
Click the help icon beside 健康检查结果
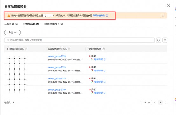point(103,49)
